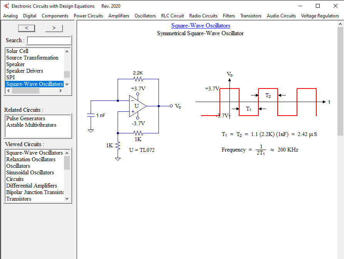Open the Radio Circuits menu

(203, 16)
